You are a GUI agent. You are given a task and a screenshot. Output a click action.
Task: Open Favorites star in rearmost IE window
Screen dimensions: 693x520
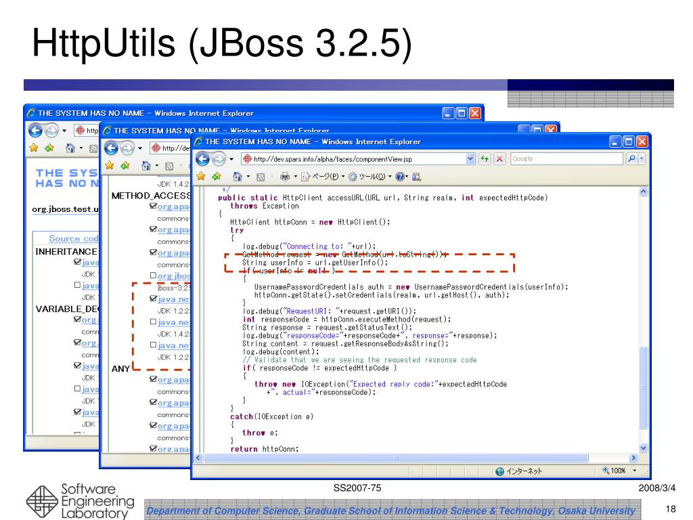34,148
